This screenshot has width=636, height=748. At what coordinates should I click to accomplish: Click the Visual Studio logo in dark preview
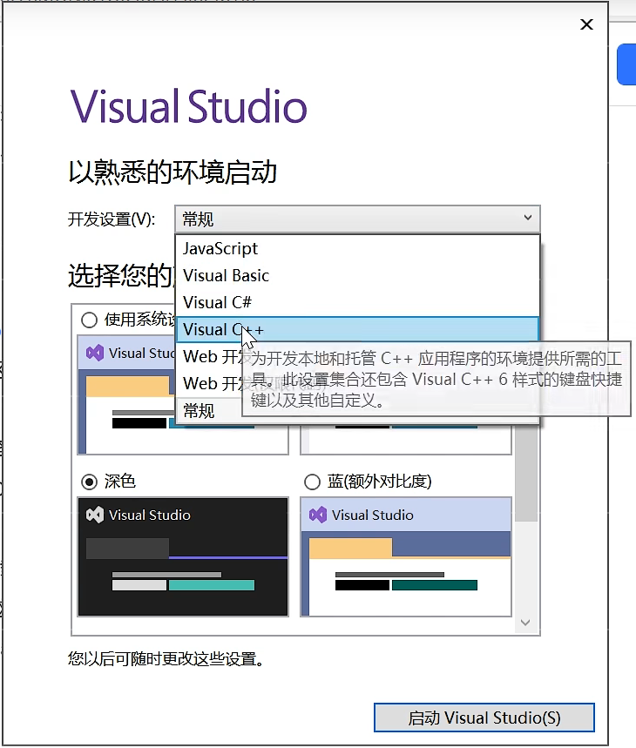tap(94, 516)
